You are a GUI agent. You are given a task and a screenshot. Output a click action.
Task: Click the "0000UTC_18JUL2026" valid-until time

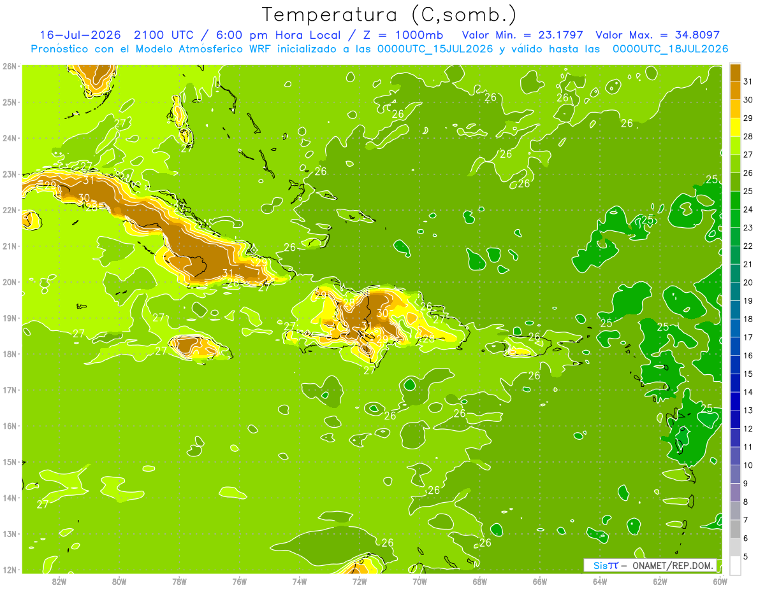pyautogui.click(x=670, y=49)
